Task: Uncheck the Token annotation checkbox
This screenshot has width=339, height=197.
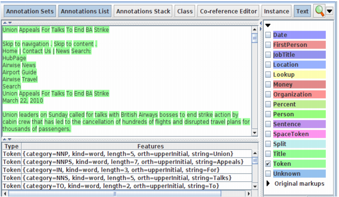Action: (x=268, y=164)
